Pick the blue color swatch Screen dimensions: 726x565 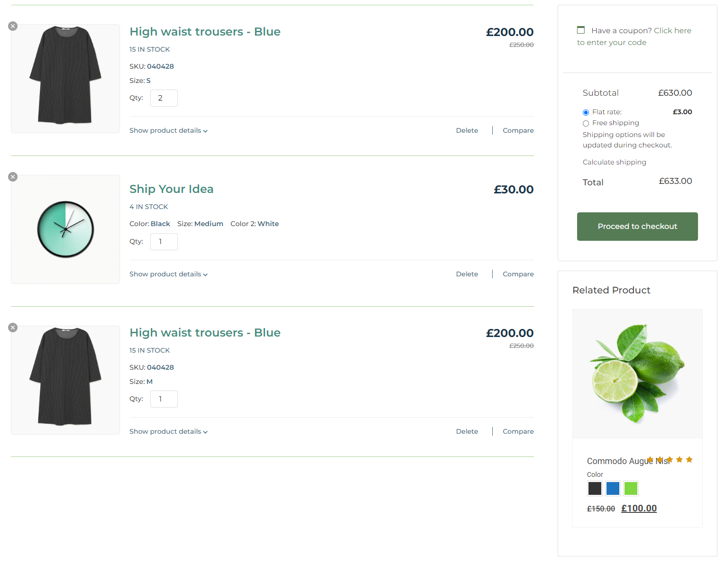coord(613,488)
